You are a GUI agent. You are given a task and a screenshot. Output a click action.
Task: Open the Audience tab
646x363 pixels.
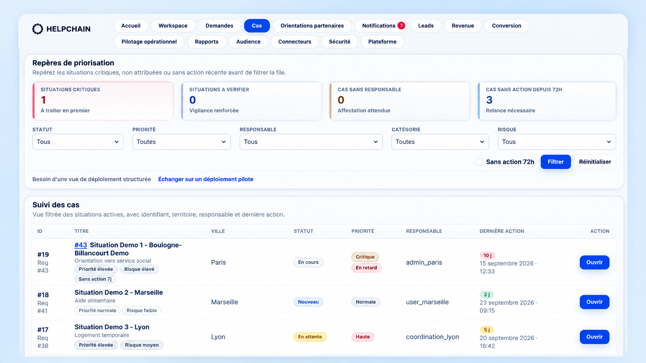coord(248,42)
